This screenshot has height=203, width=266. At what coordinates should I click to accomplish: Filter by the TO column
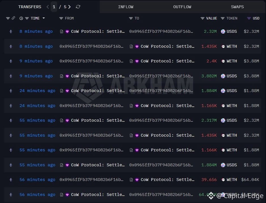(131, 18)
